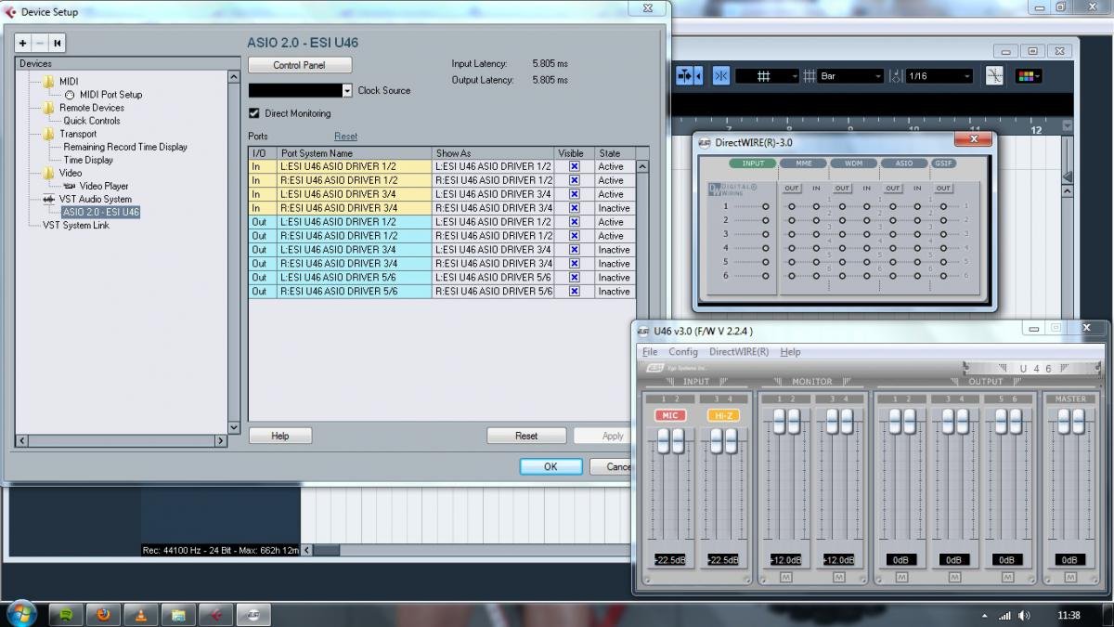
Task: Click the Windows Start orb
Action: [x=20, y=614]
